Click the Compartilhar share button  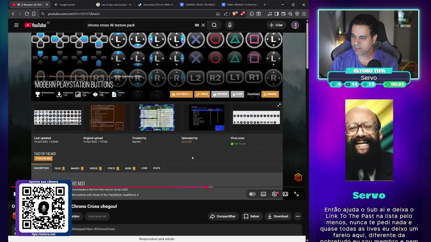click(x=223, y=216)
